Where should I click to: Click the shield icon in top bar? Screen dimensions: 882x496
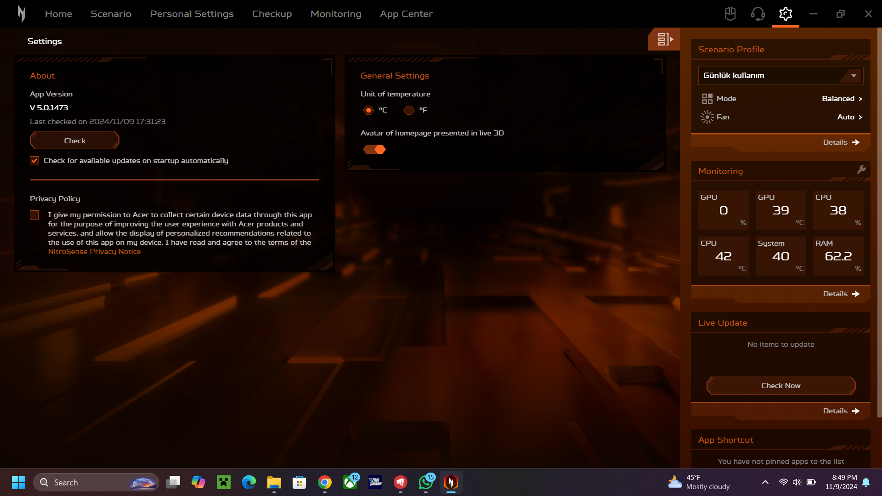[x=730, y=14]
